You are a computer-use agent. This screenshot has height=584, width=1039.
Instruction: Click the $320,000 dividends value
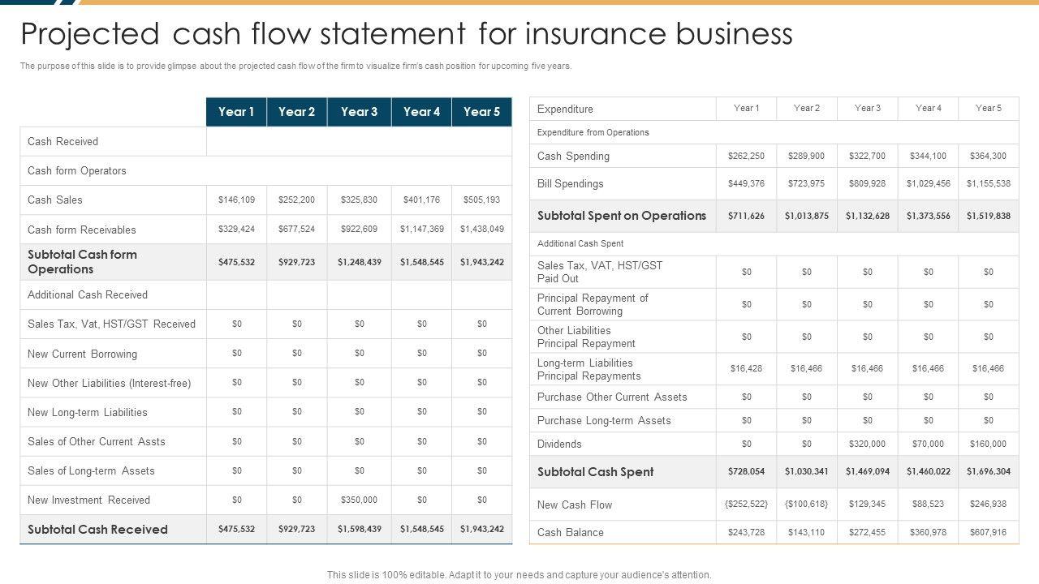[x=867, y=444]
